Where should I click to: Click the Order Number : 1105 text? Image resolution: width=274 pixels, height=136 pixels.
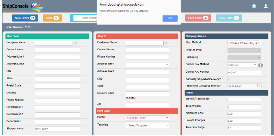[18, 27]
